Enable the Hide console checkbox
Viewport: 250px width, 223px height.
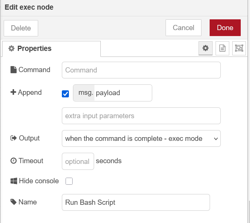pyautogui.click(x=69, y=181)
